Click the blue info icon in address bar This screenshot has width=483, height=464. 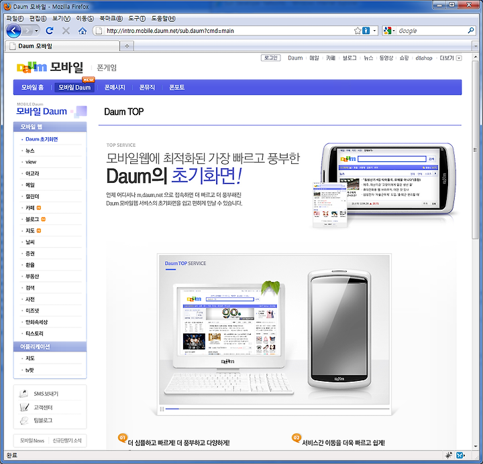(x=366, y=30)
